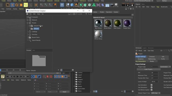172x96 pixels.
Task: Open search in Content Browser
Action: [89, 14]
